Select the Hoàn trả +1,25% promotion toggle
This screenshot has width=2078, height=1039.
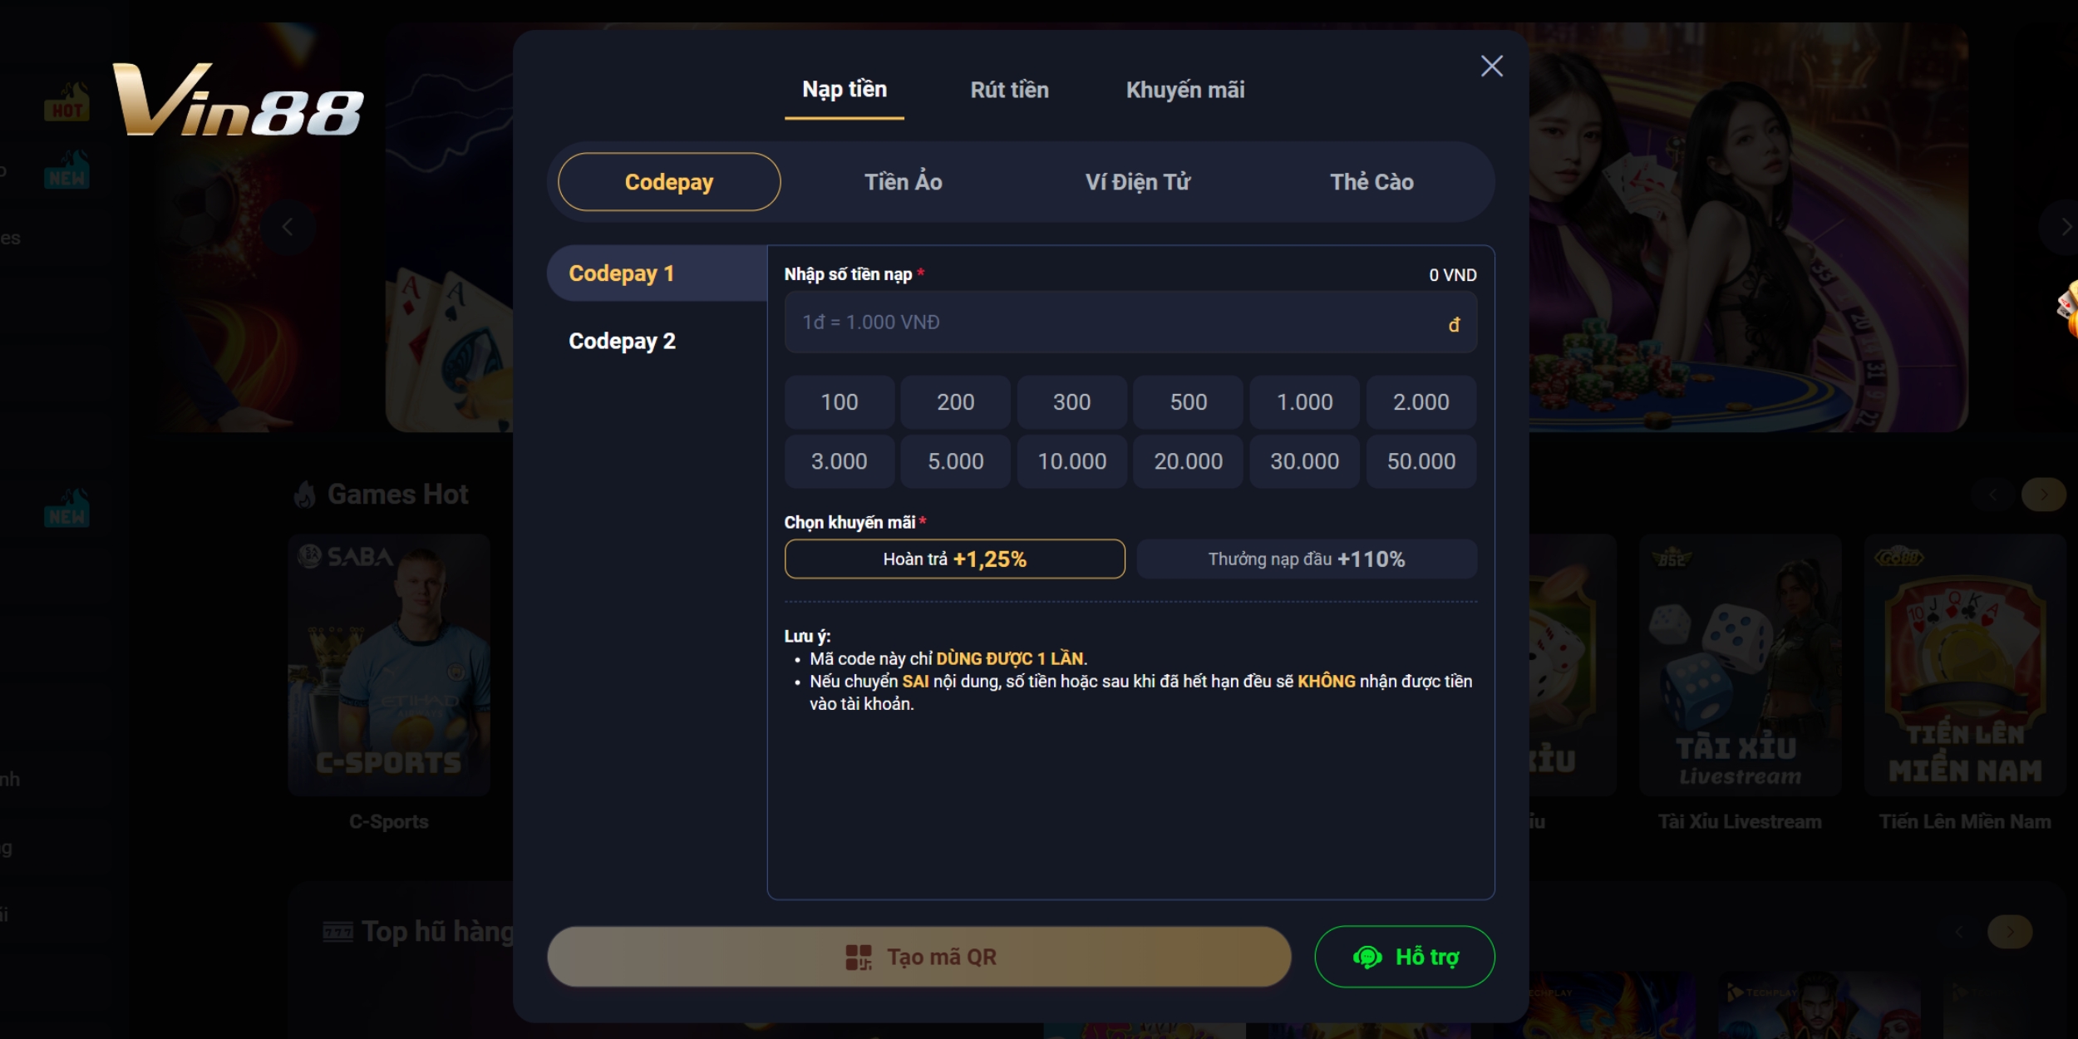[x=954, y=558]
